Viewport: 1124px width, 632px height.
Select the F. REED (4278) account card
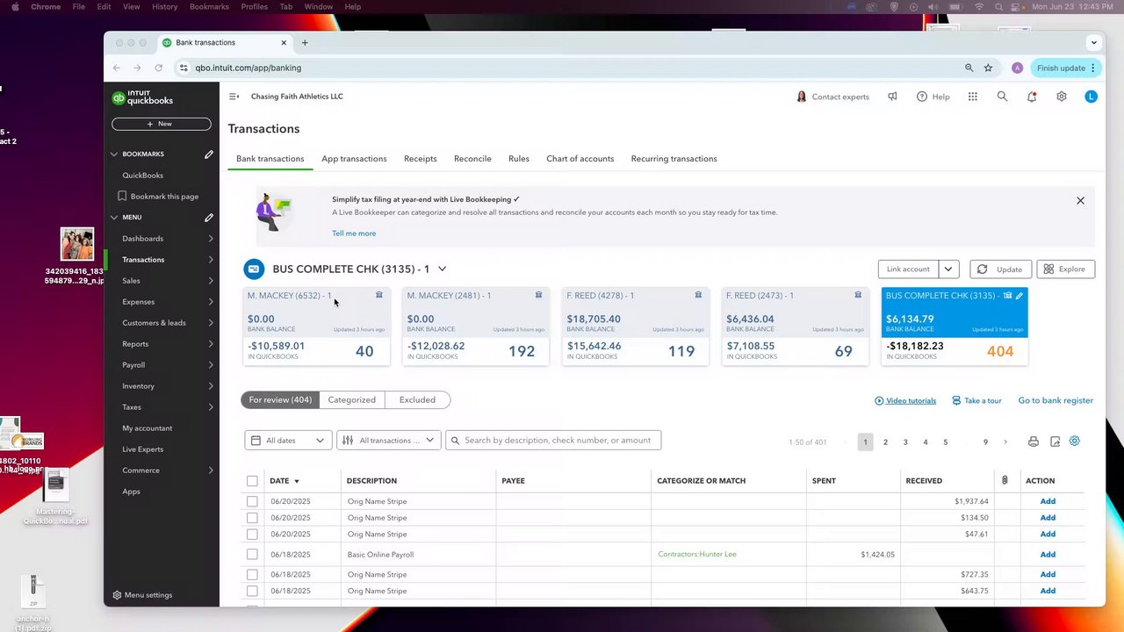tap(636, 327)
